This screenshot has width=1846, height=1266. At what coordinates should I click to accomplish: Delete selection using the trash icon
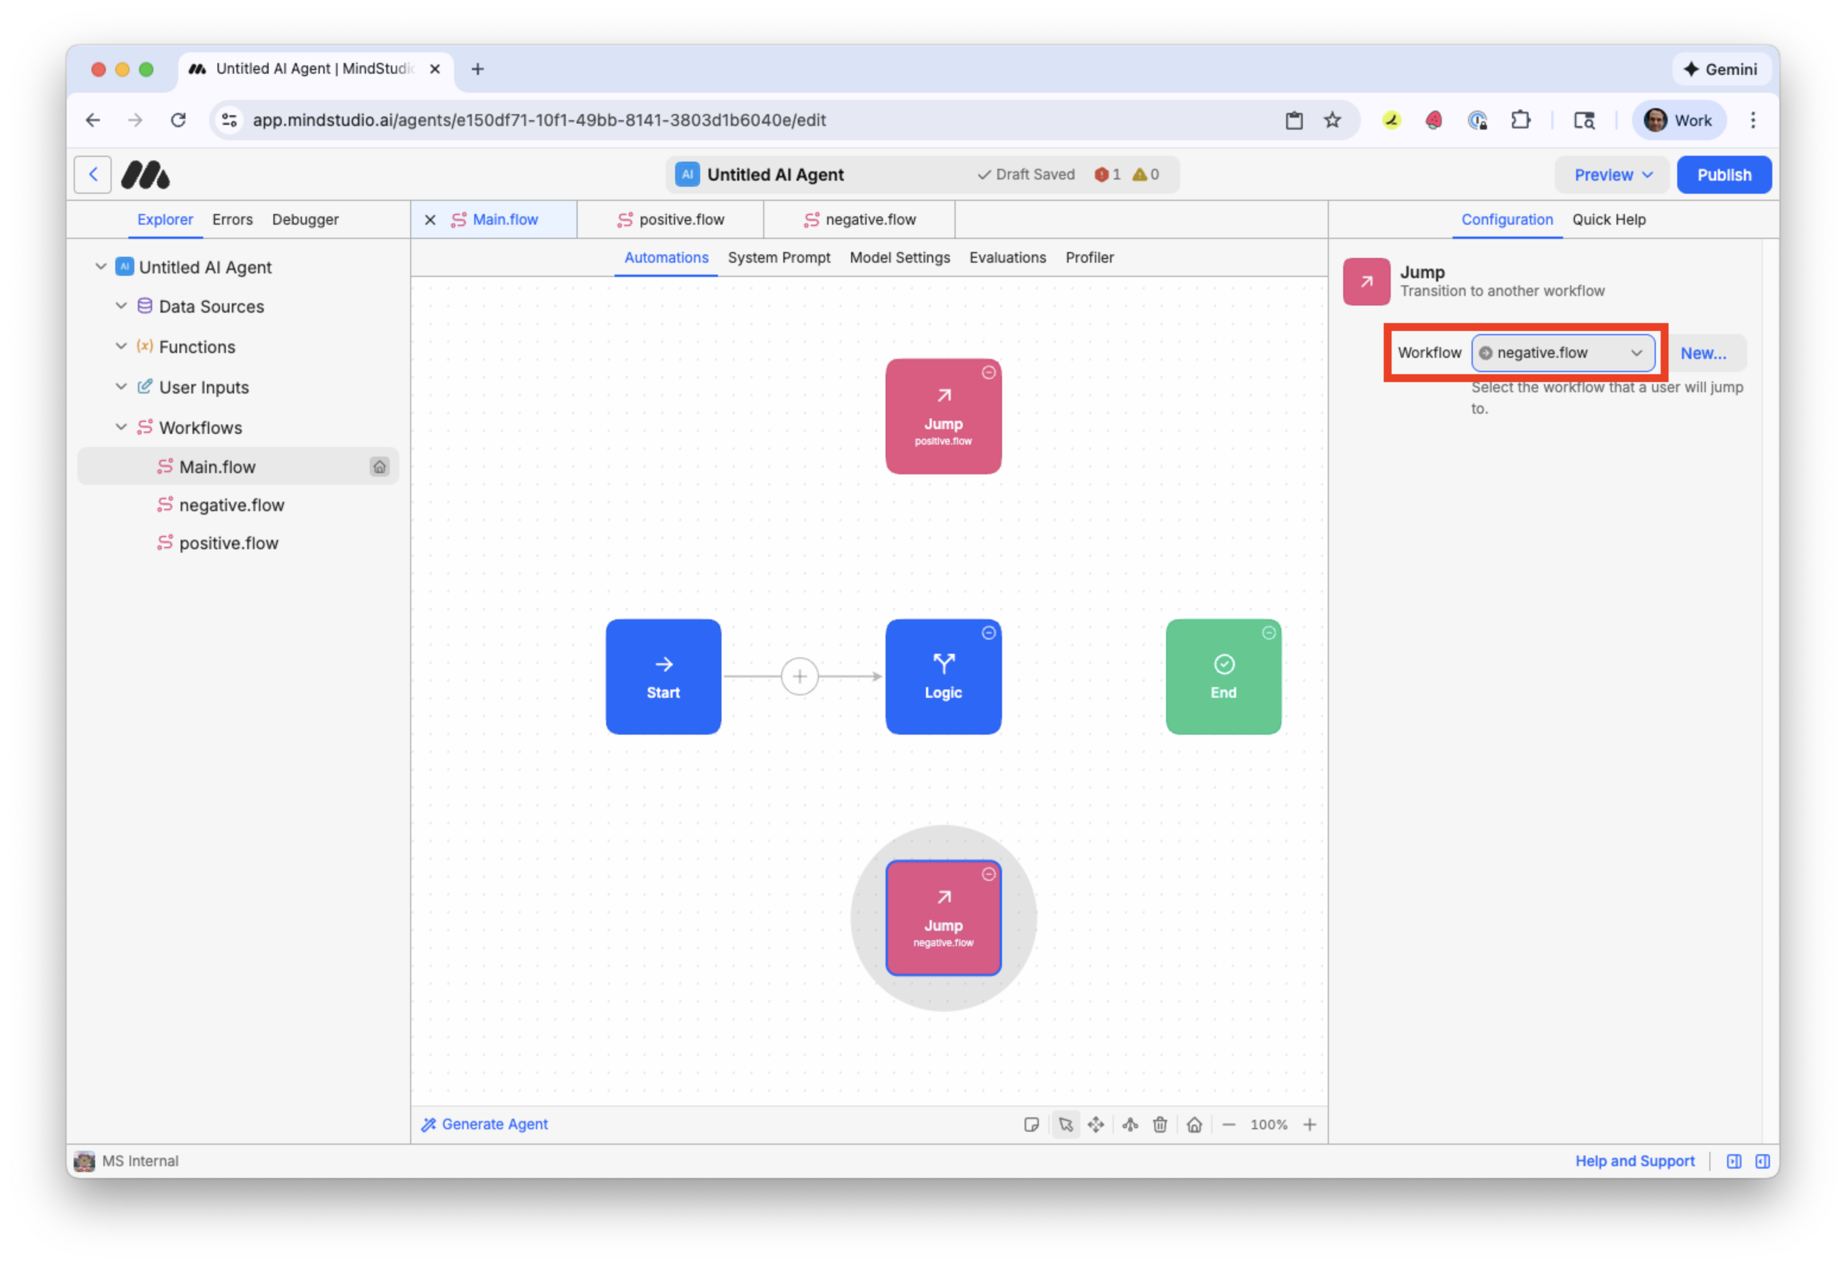pos(1161,1125)
